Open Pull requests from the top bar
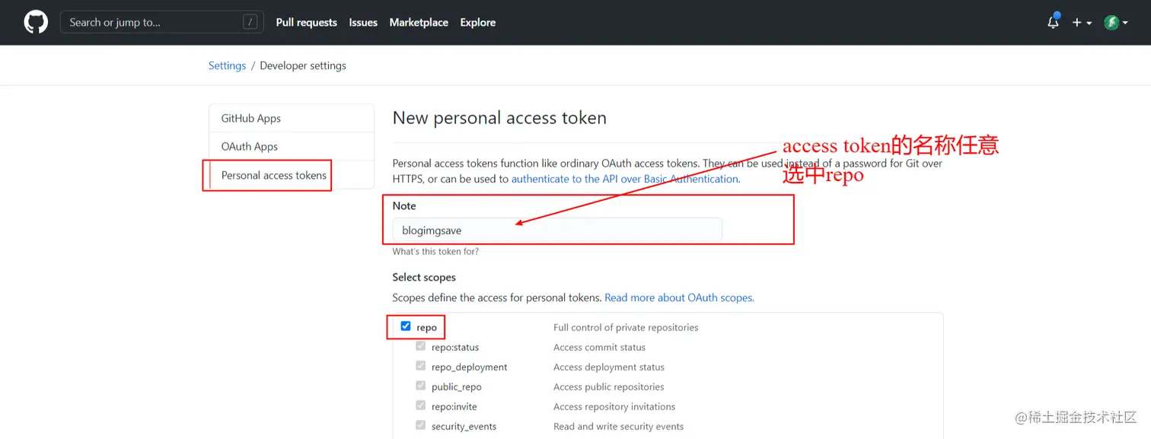 click(306, 22)
